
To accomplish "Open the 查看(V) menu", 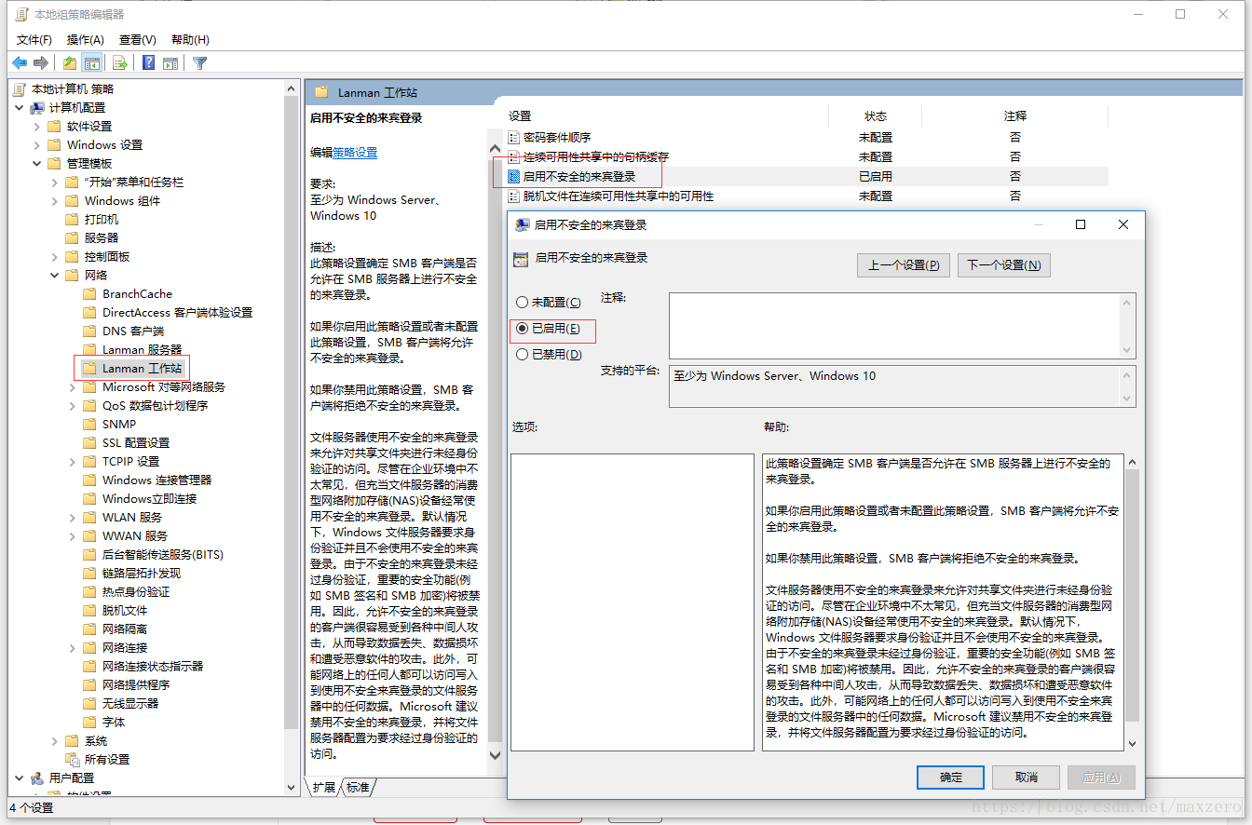I will click(138, 39).
